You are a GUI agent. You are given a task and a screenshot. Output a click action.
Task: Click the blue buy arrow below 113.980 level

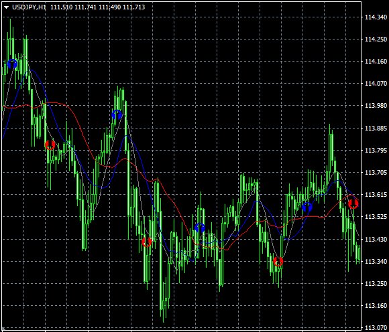[x=117, y=115]
